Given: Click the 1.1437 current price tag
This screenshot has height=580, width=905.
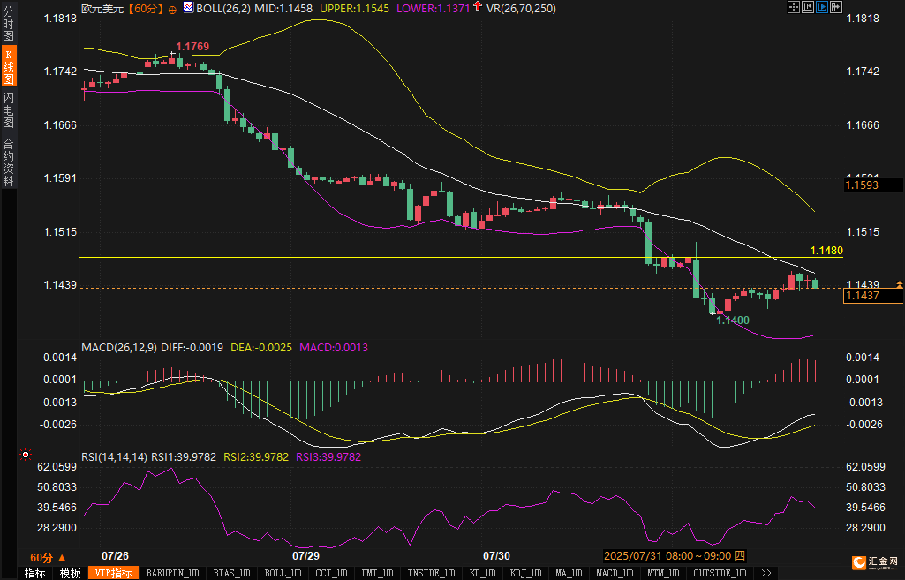Looking at the screenshot, I should click(873, 296).
